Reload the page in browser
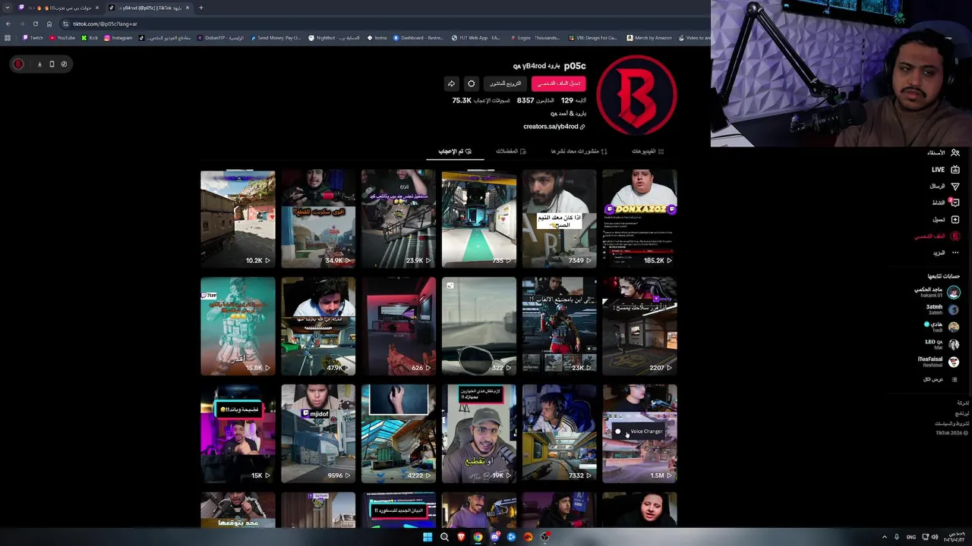Screen dimensions: 972x546 (35, 24)
